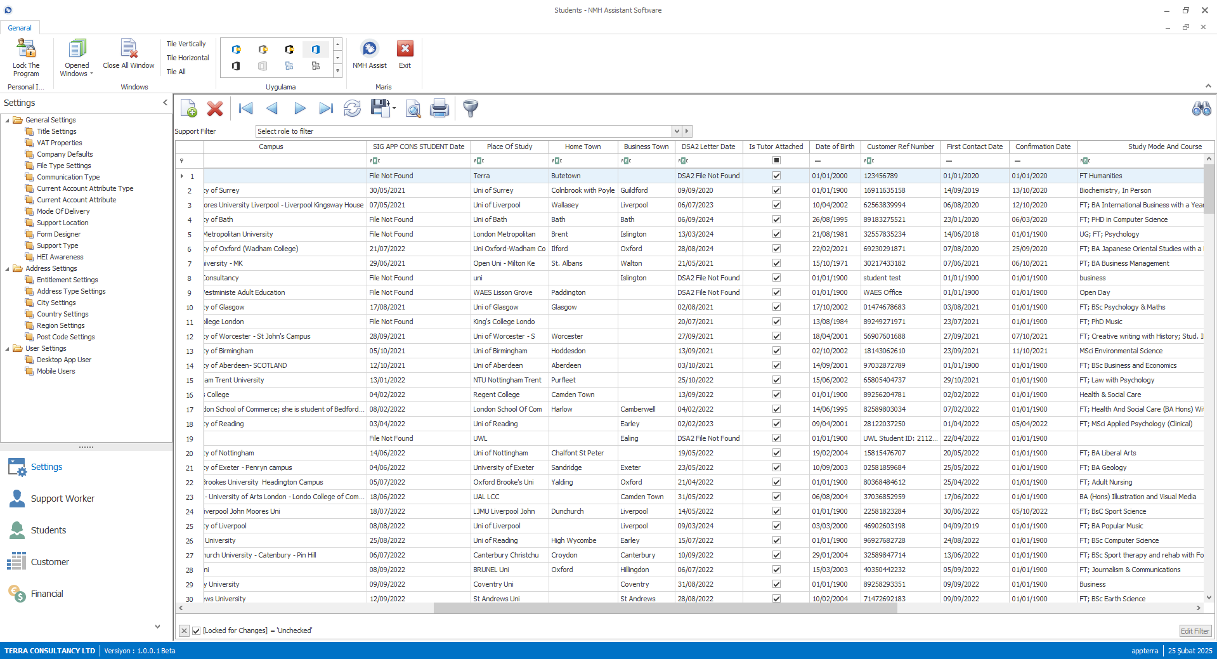Toggle tutor attached checkbox in row 20

776,453
